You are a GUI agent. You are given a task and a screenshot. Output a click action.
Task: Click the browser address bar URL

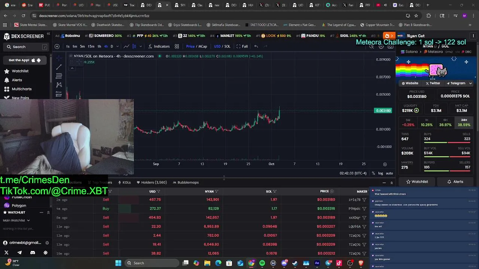pyautogui.click(x=94, y=16)
